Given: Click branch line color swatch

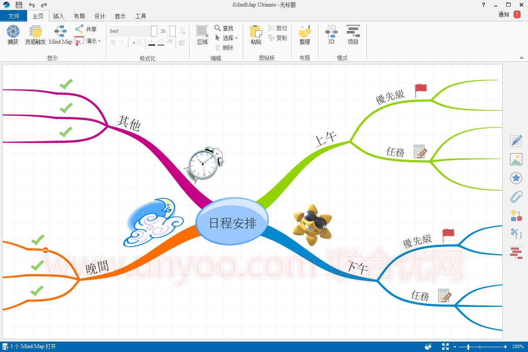Looking at the screenshot, I should (x=161, y=42).
